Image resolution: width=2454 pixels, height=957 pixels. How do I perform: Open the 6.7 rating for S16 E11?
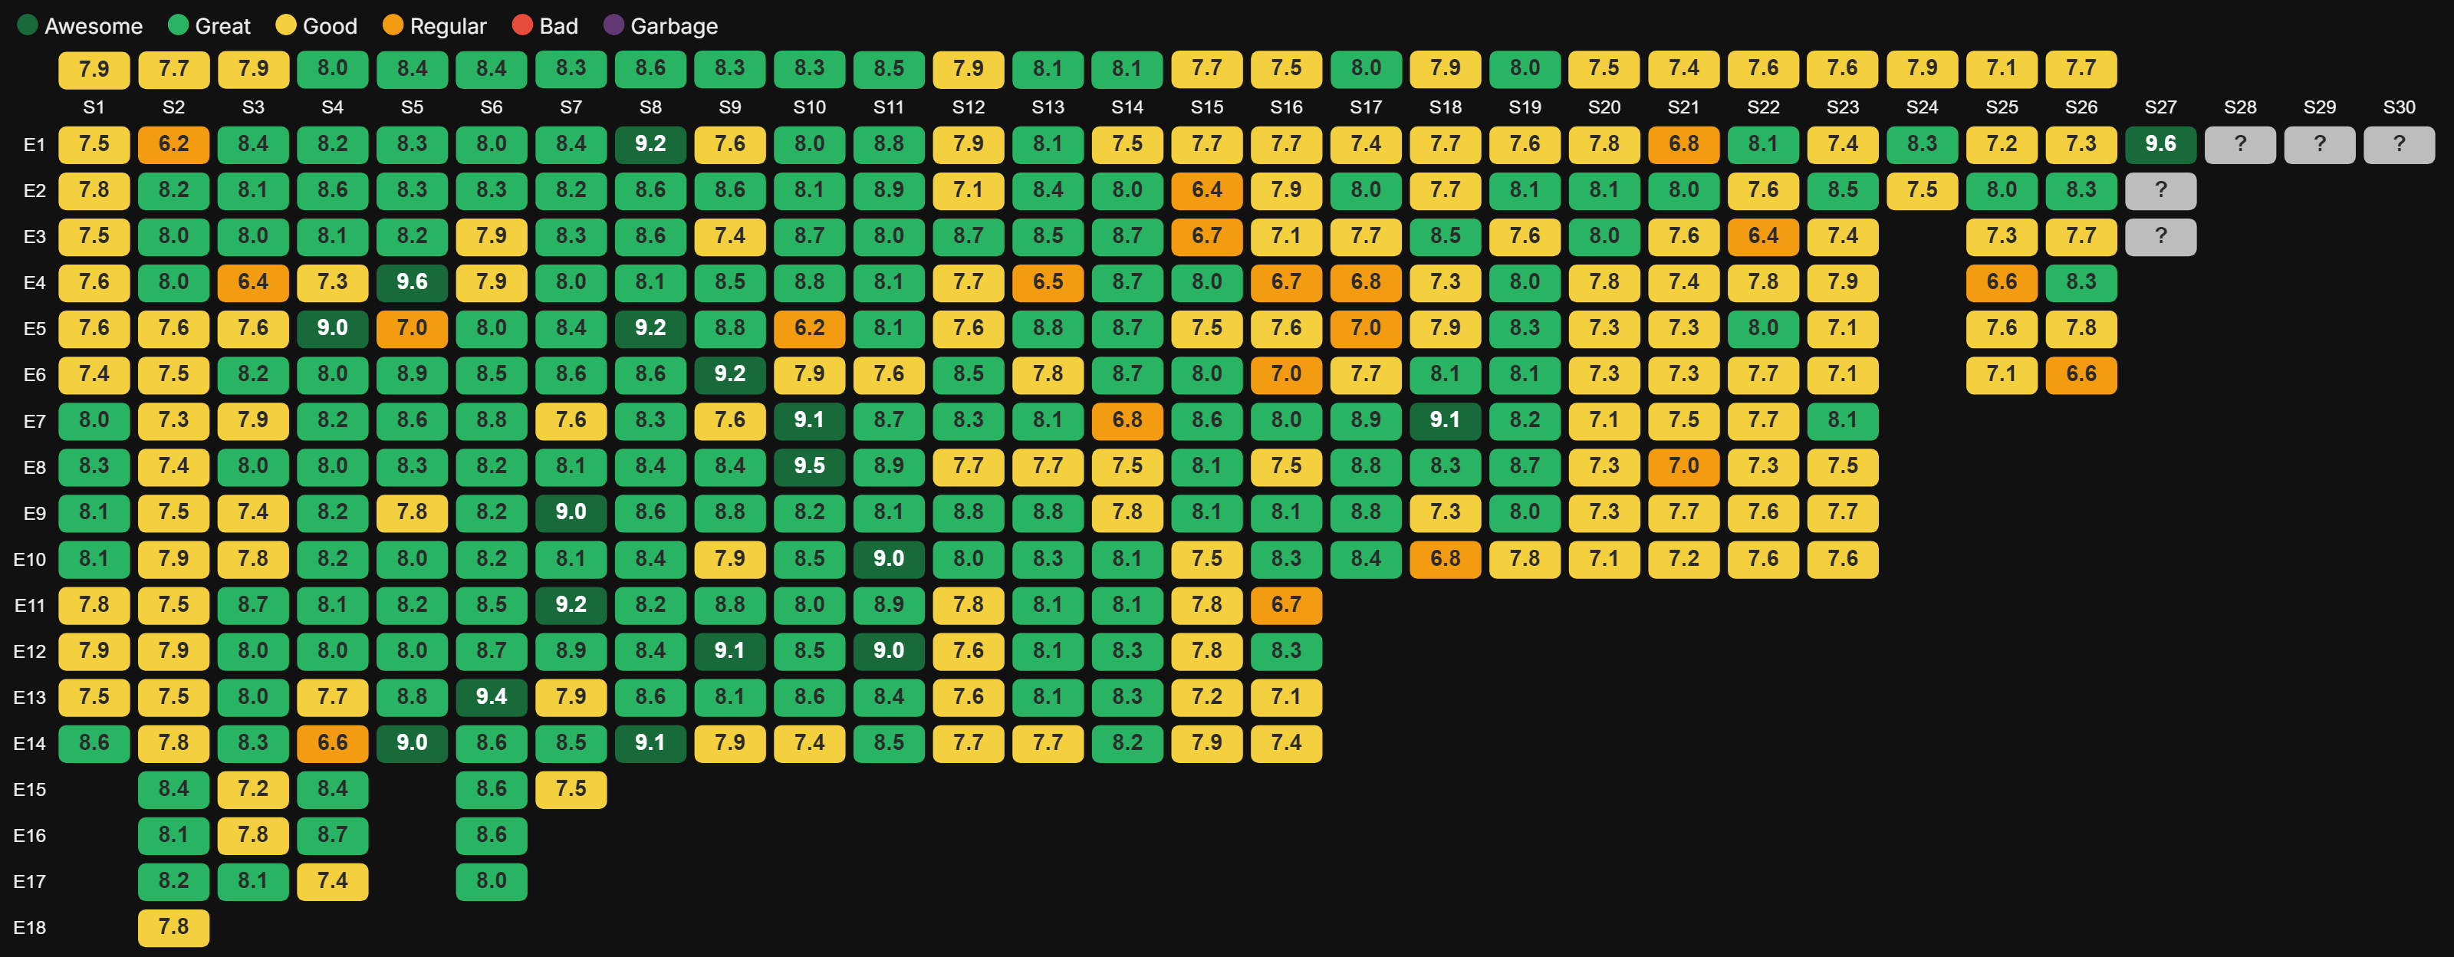1286,606
